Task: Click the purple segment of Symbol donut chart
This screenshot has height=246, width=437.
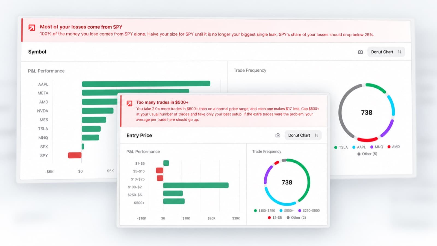Action: coord(388,129)
